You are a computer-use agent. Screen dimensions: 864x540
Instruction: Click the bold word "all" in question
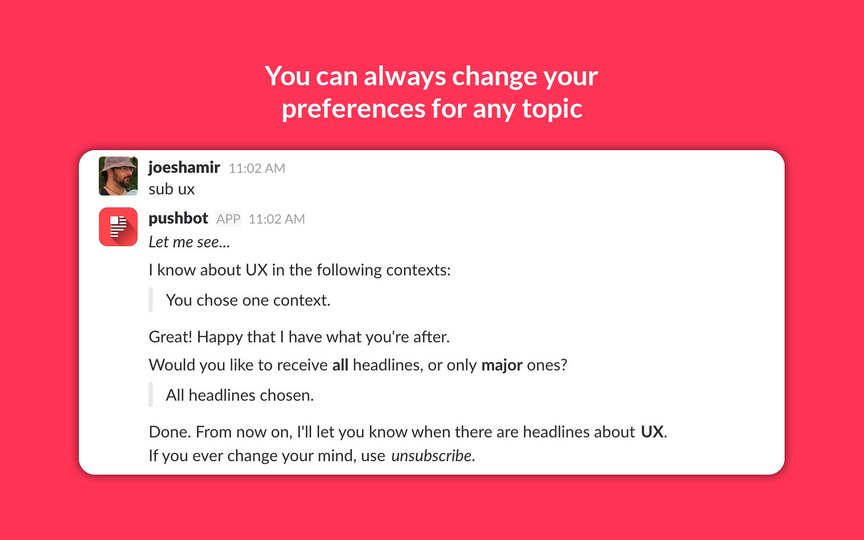tap(340, 365)
